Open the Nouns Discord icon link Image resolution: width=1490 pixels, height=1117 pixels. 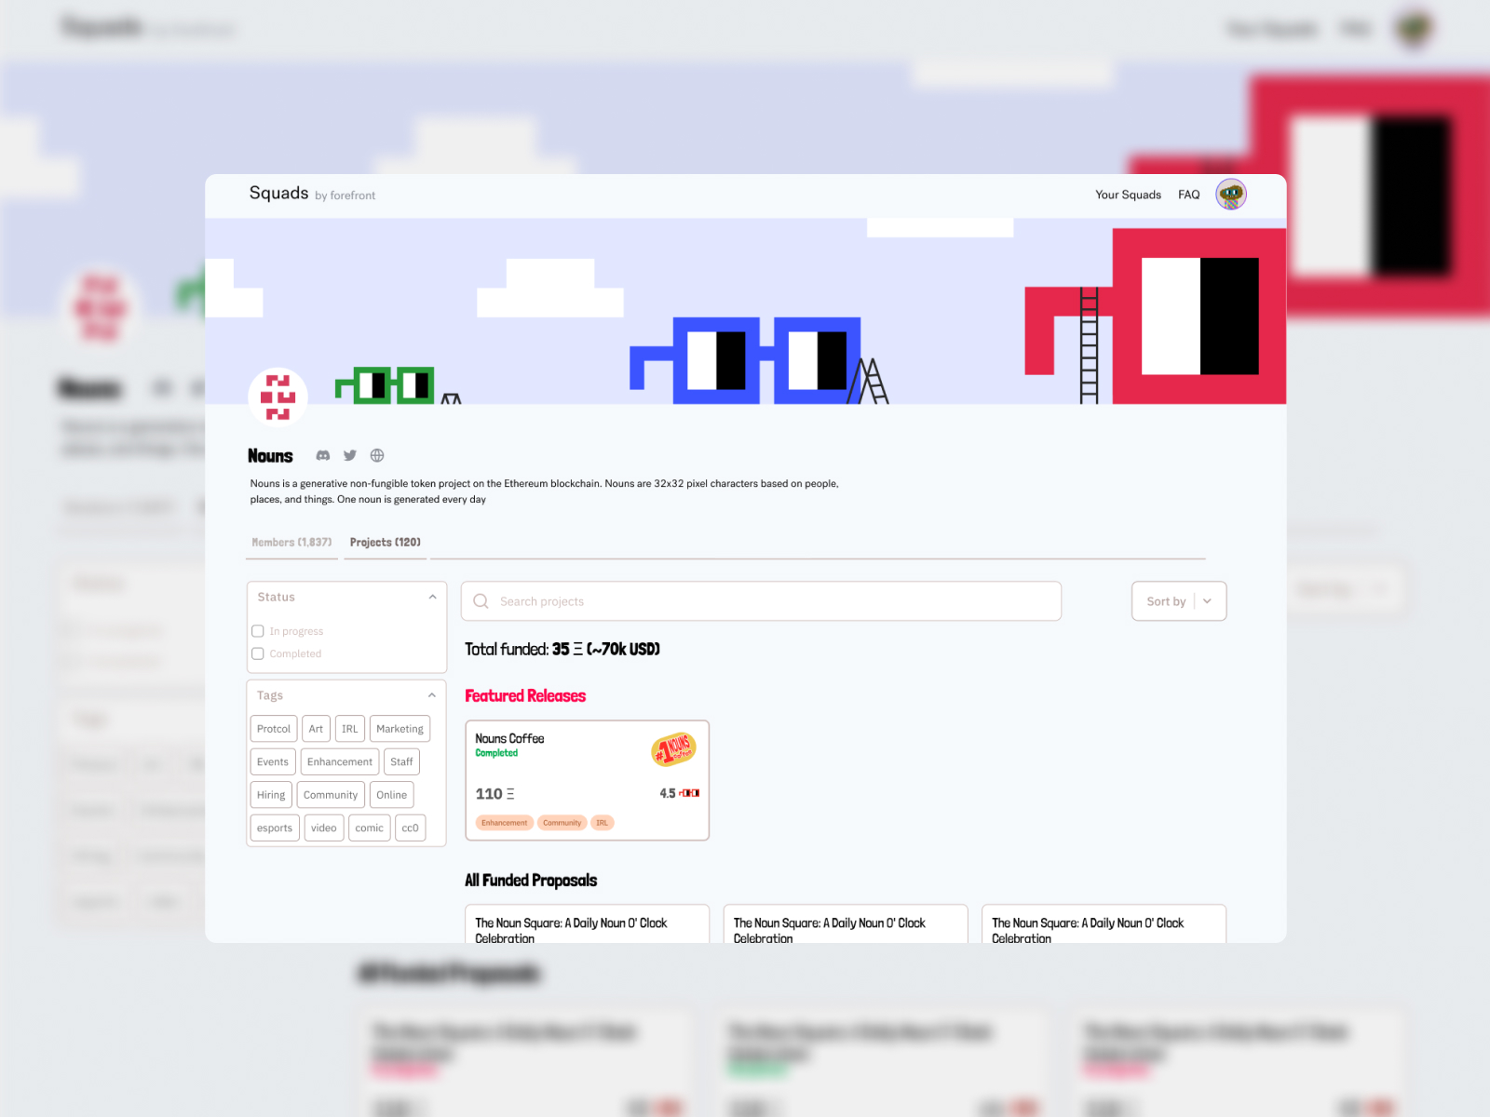(x=323, y=455)
